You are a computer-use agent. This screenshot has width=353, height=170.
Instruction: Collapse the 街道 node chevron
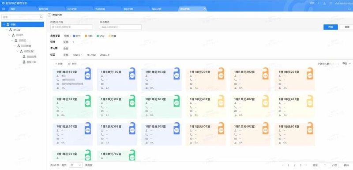click(15, 46)
